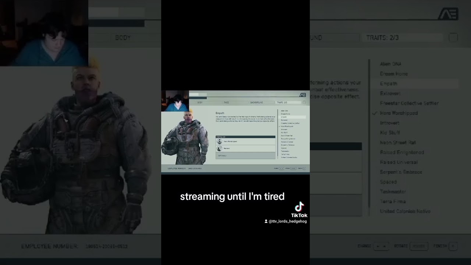Viewport: 471px width, 265px height.
Task: Click the 'streaming until I'm tired' caption
Action: point(232,197)
